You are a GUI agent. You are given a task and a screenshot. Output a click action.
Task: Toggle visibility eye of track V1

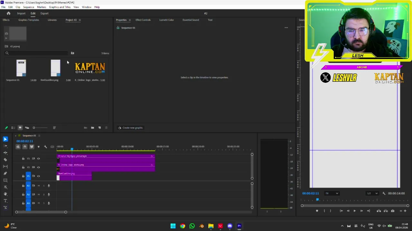click(38, 176)
